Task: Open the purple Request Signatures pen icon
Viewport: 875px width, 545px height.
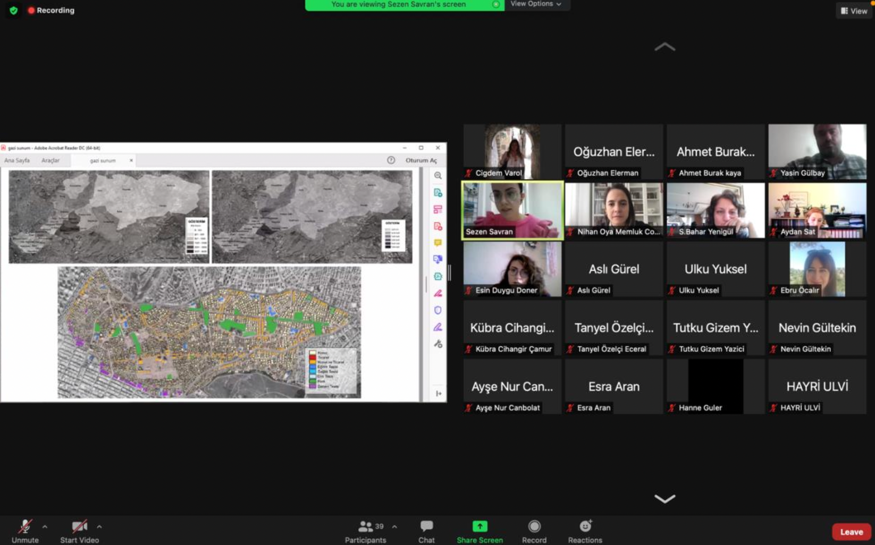Action: click(438, 327)
